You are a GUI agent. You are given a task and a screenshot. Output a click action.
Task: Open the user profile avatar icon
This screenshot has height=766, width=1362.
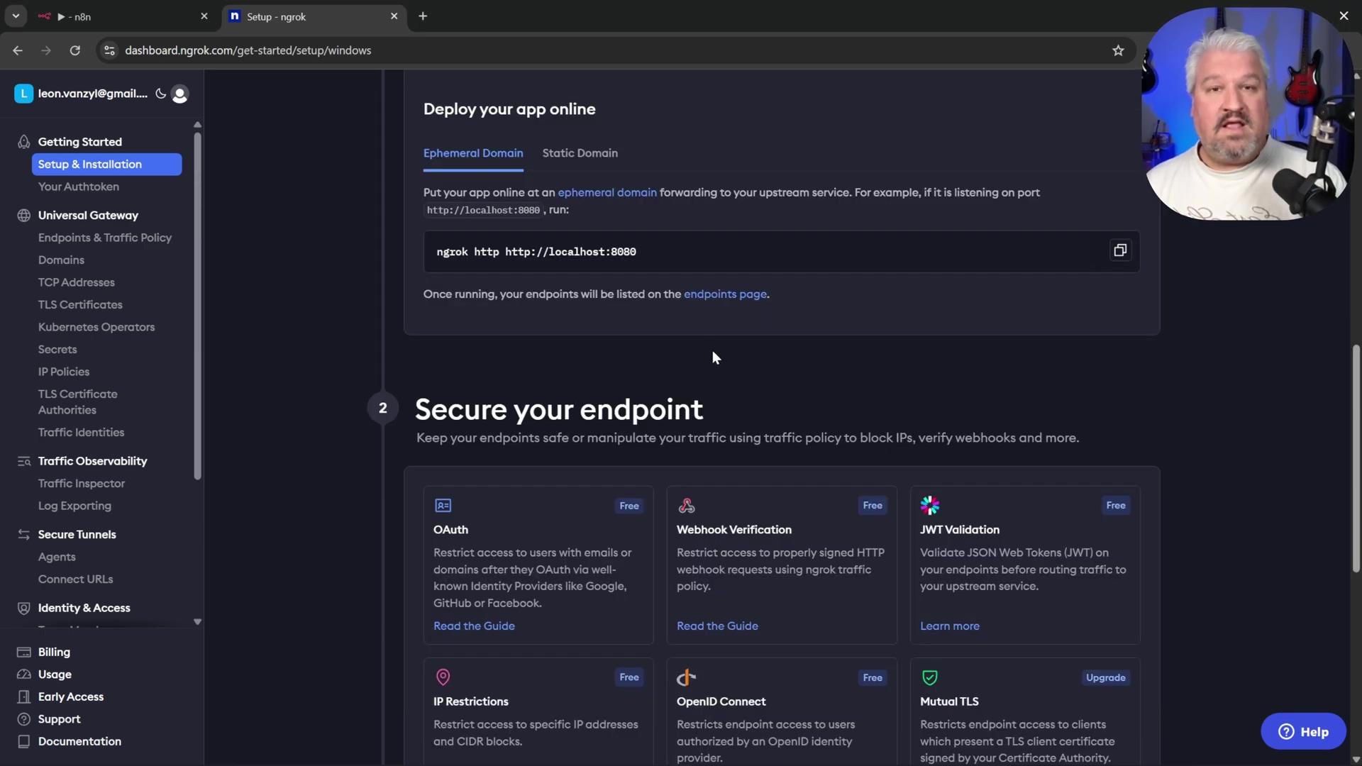tap(180, 94)
